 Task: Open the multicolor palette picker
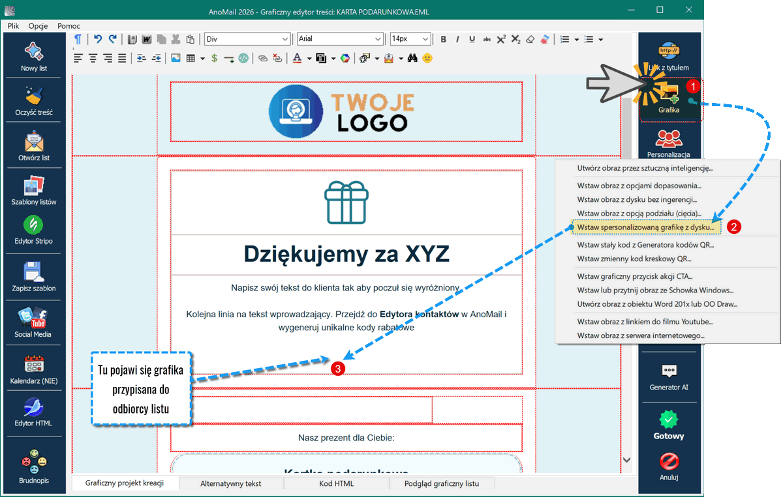coord(345,58)
